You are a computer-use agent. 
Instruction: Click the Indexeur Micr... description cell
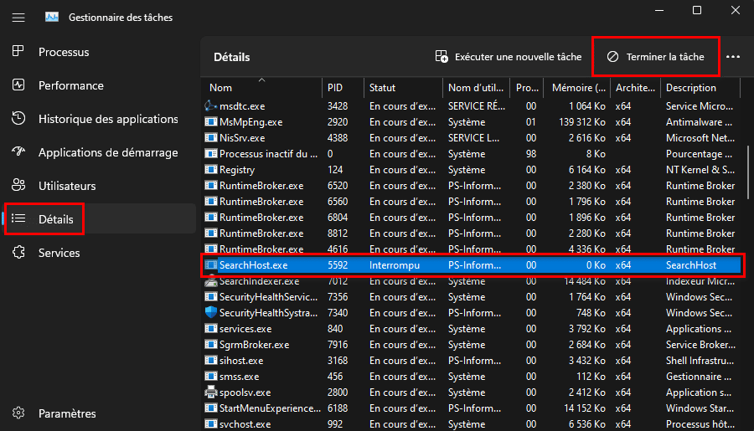pyautogui.click(x=700, y=281)
